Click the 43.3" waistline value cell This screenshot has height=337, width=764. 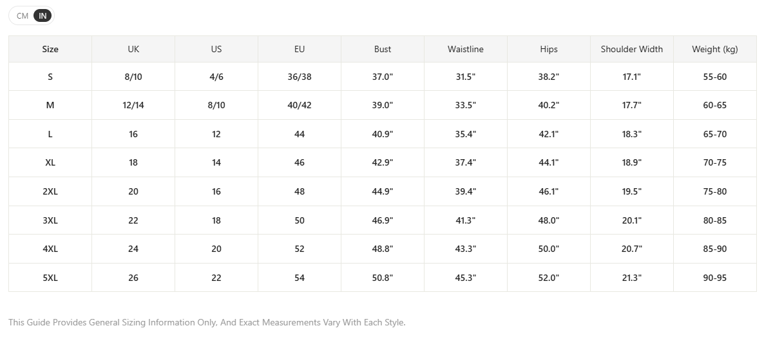(x=466, y=249)
